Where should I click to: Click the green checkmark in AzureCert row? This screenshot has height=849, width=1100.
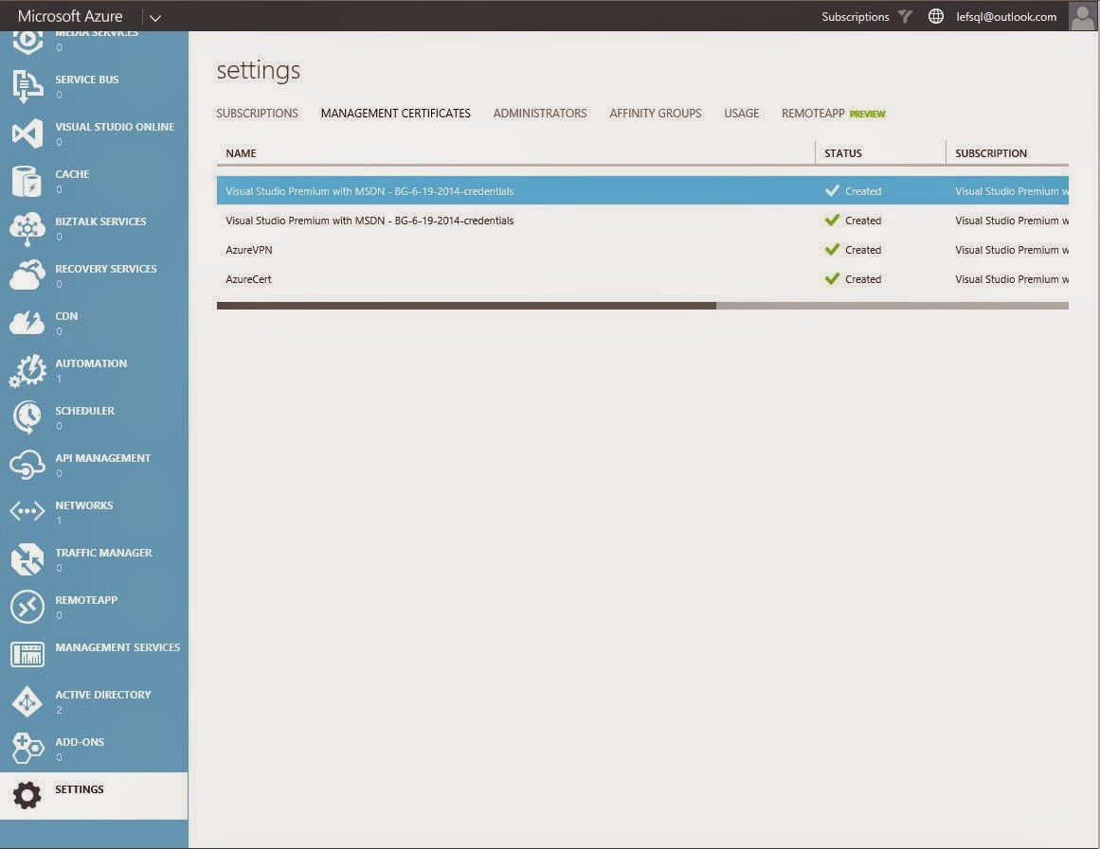click(832, 279)
